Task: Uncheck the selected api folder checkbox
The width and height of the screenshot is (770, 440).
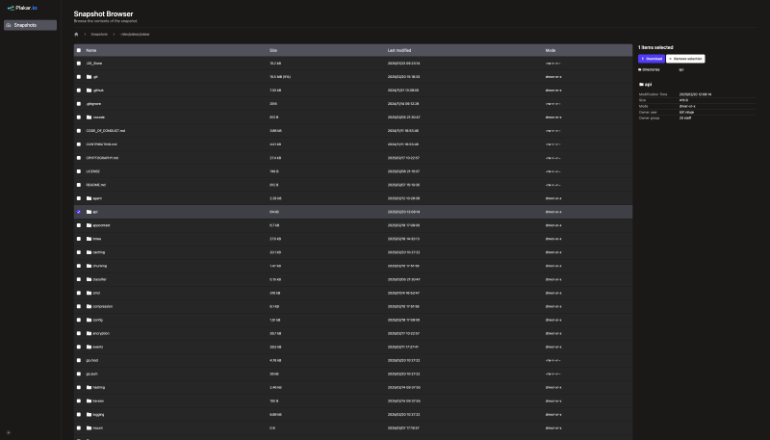Action: (79, 212)
